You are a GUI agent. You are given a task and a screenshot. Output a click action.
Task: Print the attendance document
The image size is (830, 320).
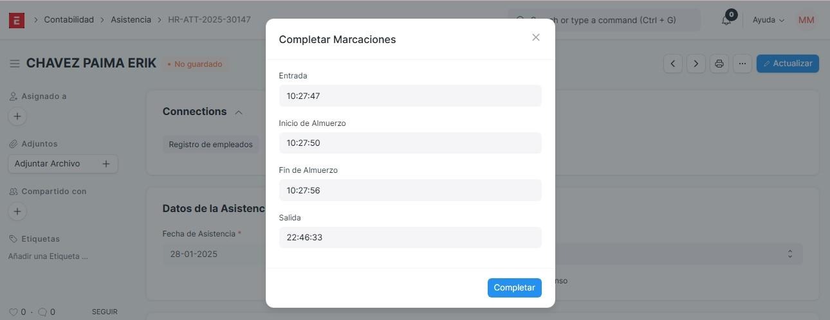(x=719, y=64)
